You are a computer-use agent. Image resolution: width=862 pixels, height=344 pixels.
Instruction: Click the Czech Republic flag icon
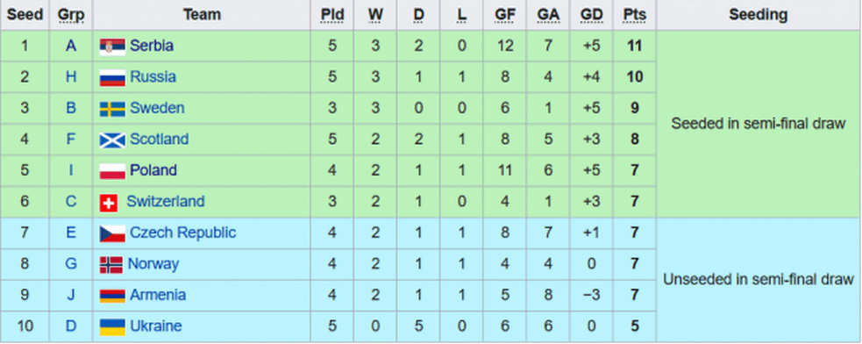[x=113, y=234]
